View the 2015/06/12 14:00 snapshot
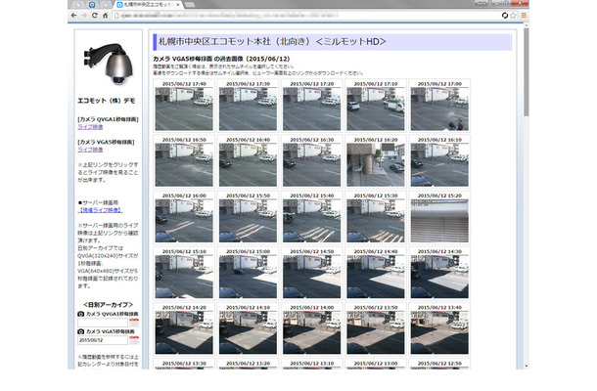 coord(312,332)
